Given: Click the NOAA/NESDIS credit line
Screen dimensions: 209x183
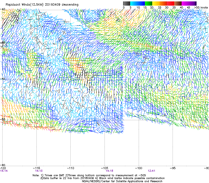Looking at the screenshot, I should [x=122, y=181].
